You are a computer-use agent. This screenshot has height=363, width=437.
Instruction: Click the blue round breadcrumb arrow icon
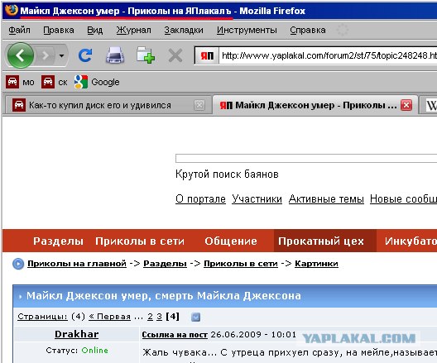coord(18,264)
